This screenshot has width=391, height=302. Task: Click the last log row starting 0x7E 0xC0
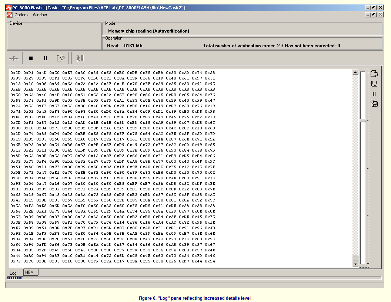click(113, 261)
